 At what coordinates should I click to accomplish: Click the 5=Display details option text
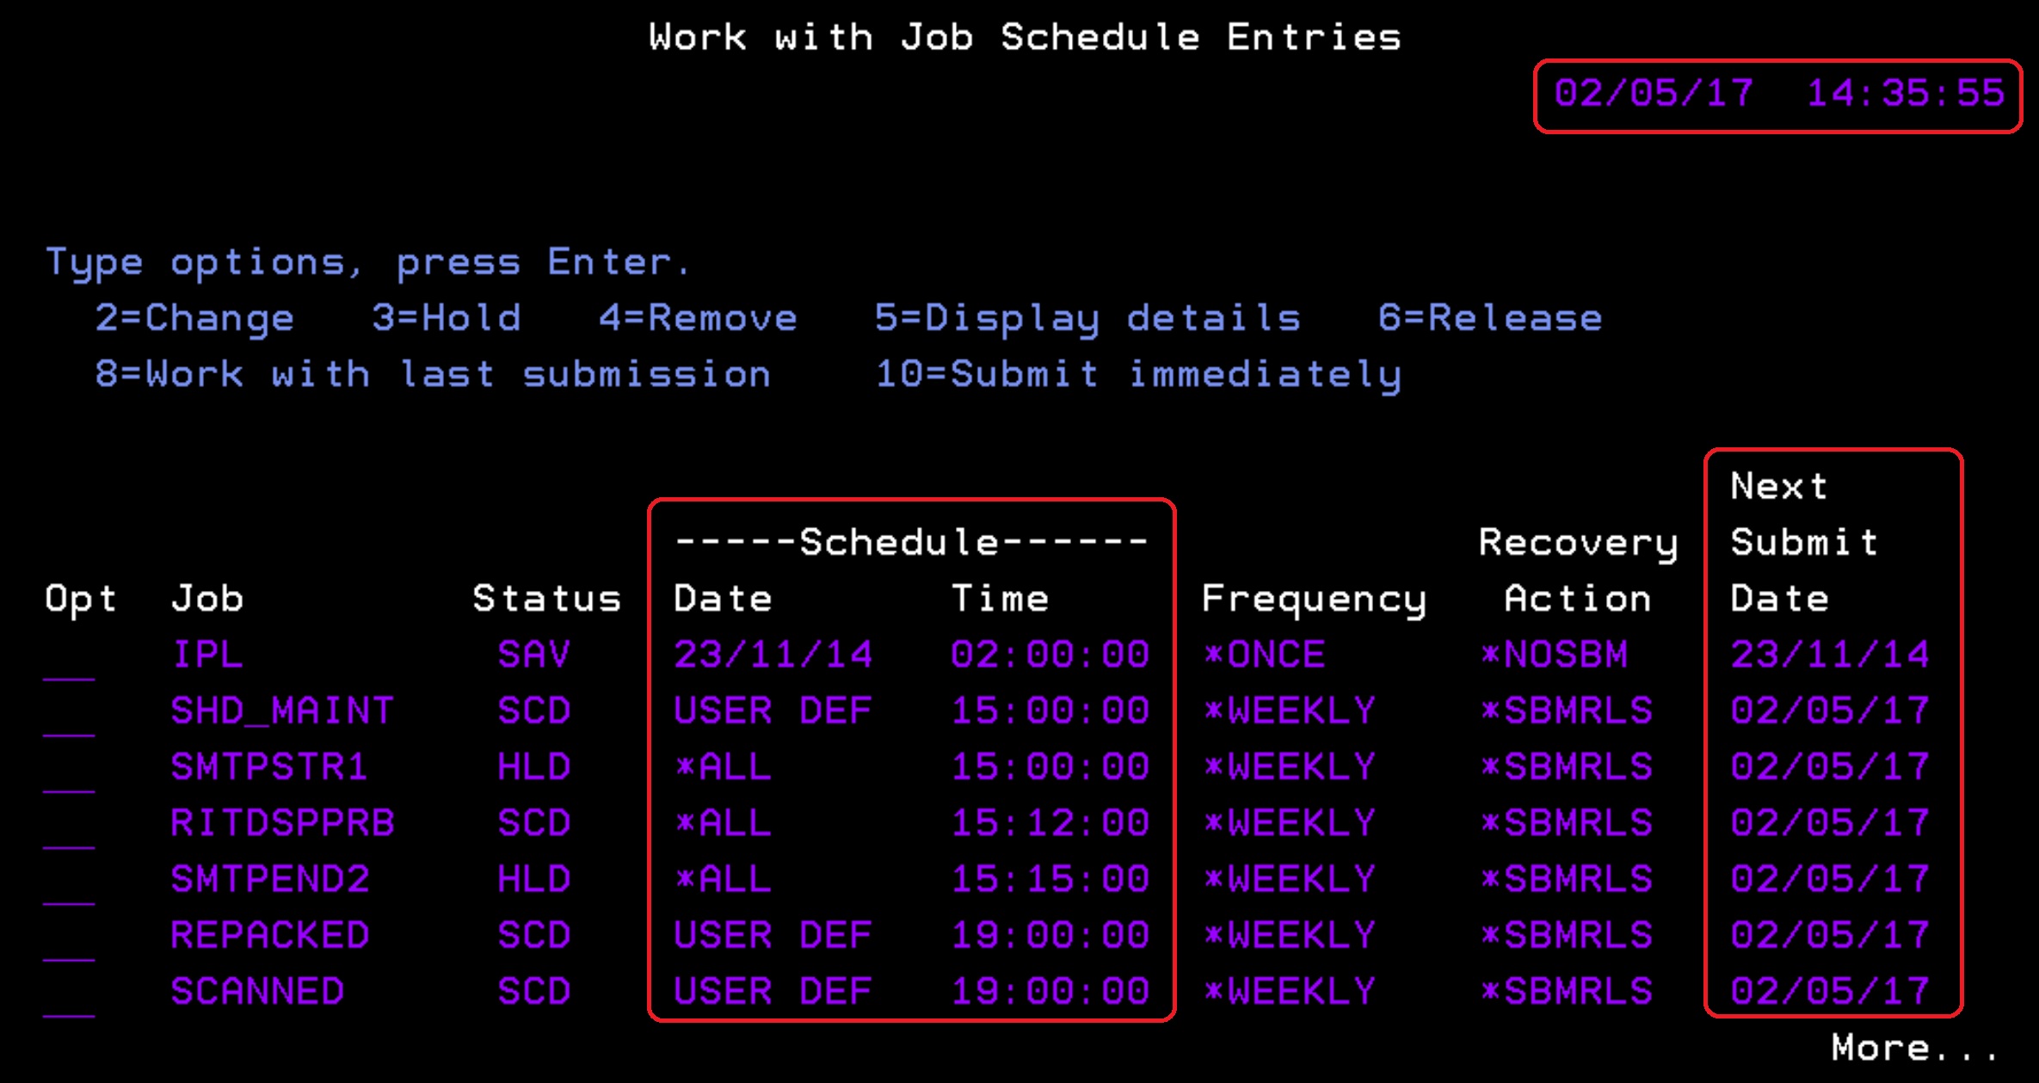[1087, 318]
